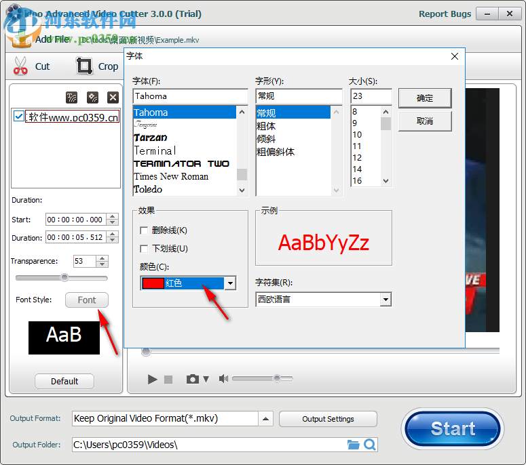Minimize the Video Cutter window

click(x=487, y=14)
